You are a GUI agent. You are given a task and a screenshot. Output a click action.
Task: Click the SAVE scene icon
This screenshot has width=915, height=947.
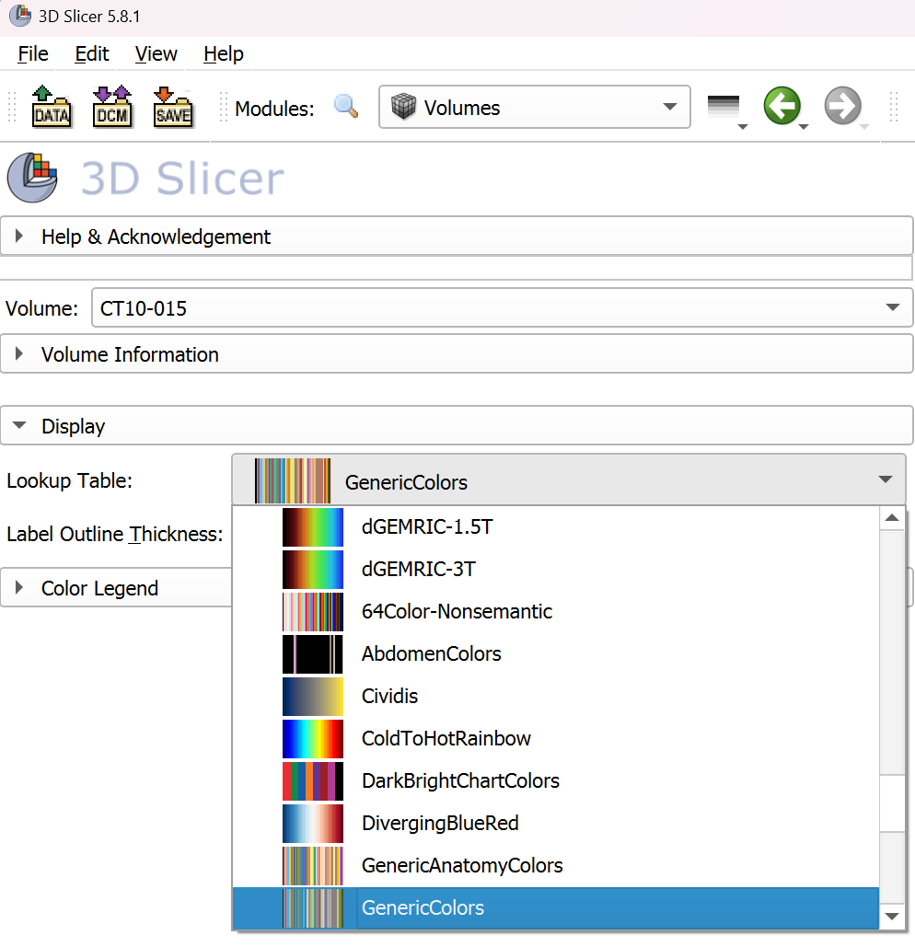[173, 107]
